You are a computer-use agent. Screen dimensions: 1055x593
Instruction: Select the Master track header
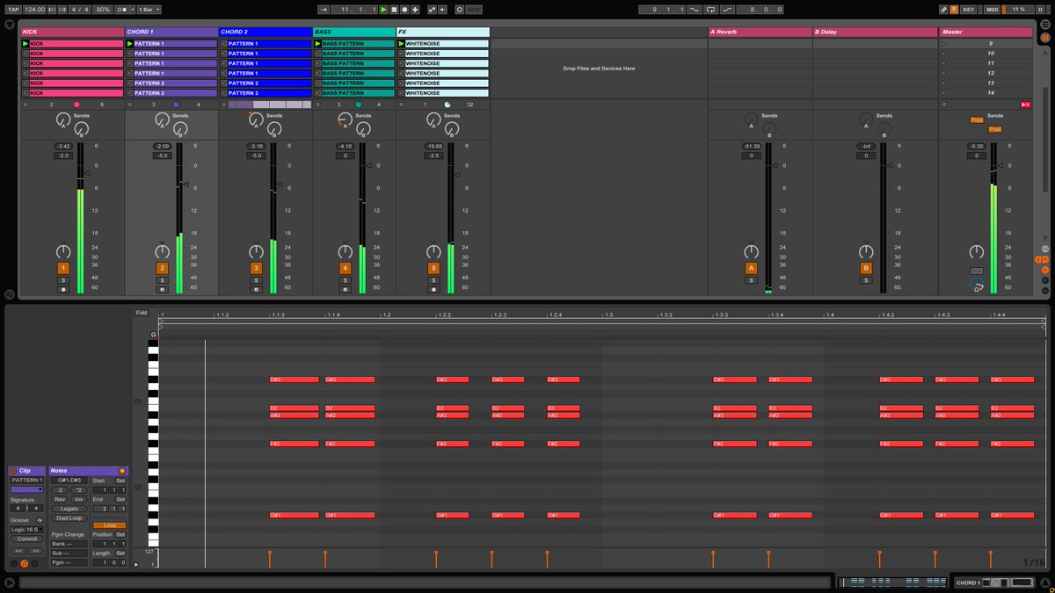(986, 32)
